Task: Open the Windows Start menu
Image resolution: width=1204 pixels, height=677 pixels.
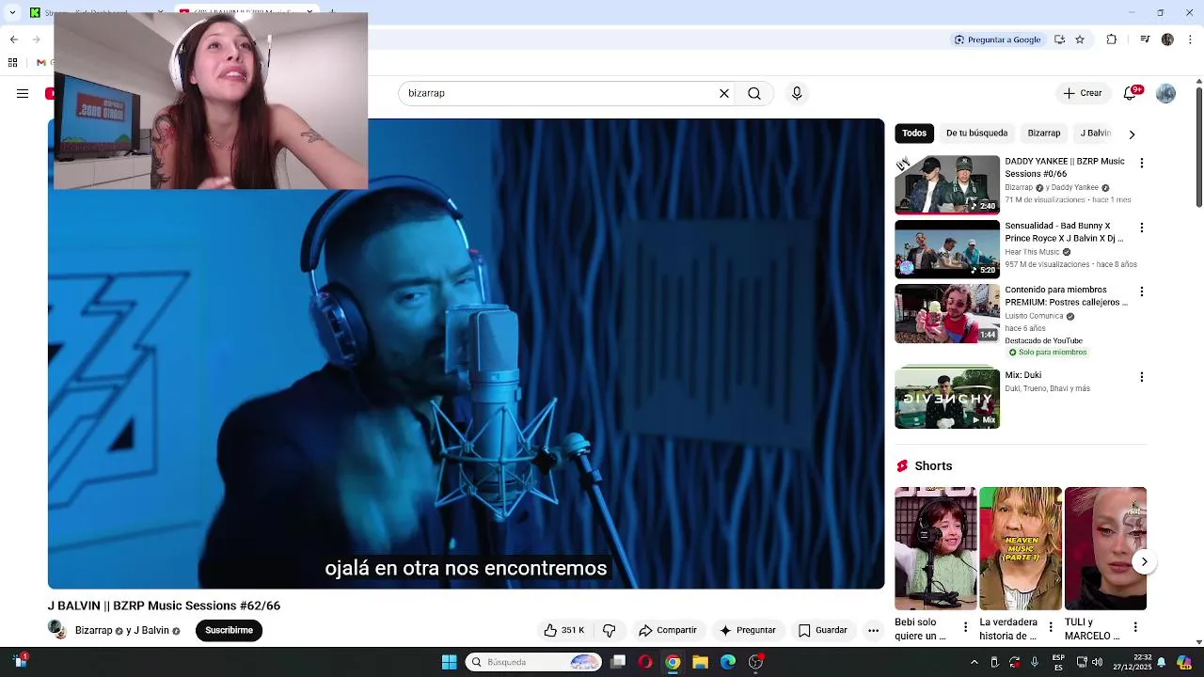Action: coord(449,662)
